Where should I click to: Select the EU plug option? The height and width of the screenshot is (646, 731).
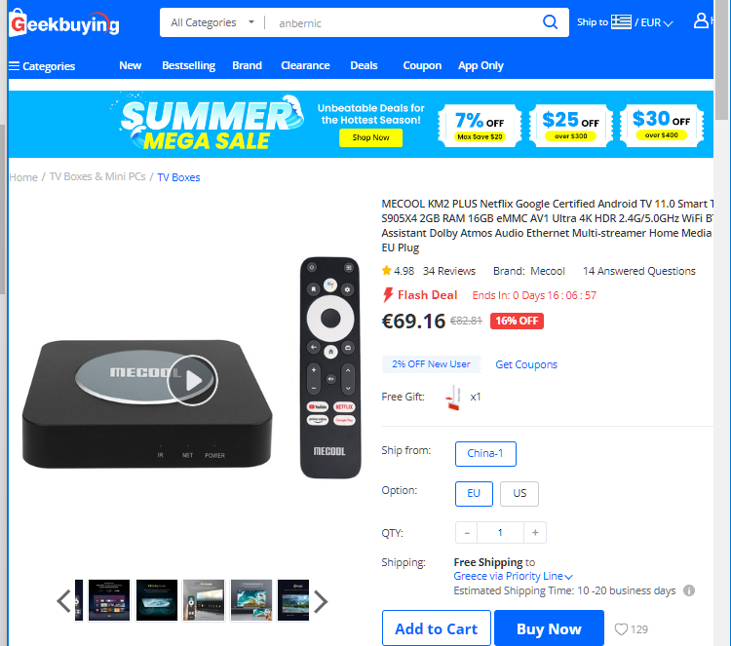click(474, 494)
